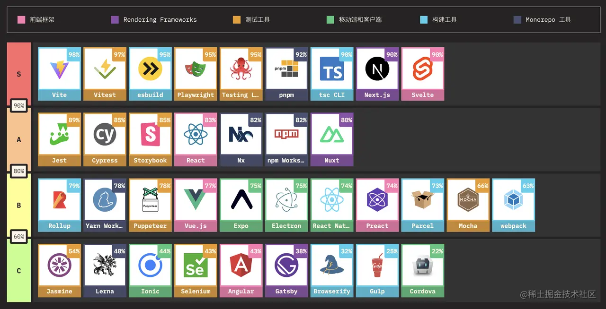This screenshot has width=606, height=309.
Task: Click the 89% badge on Jest
Action: pos(74,120)
